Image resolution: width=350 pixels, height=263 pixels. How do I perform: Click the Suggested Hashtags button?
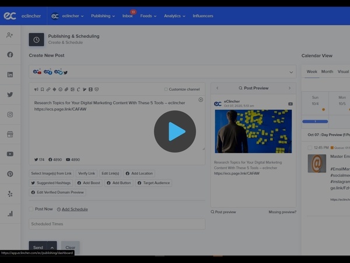[51, 183]
